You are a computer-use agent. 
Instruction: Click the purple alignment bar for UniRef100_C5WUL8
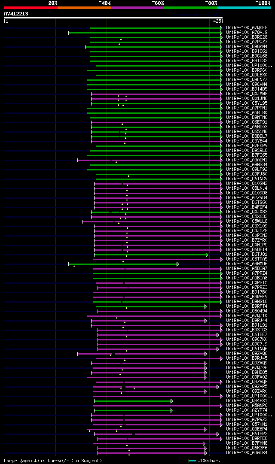[x=152, y=221]
